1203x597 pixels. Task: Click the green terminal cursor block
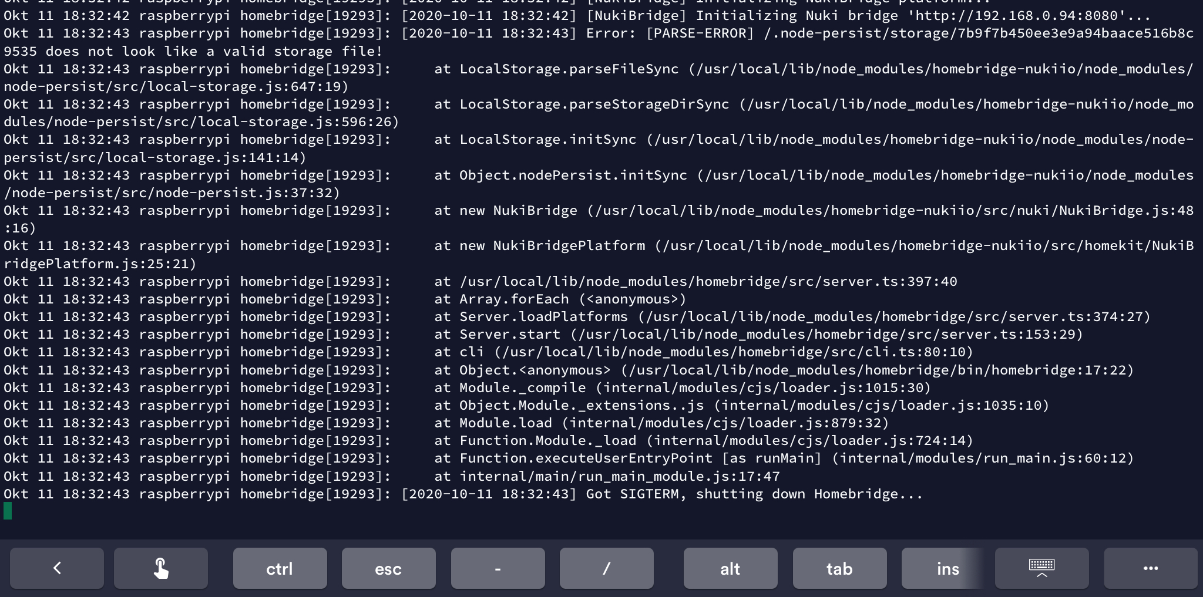[x=8, y=511]
